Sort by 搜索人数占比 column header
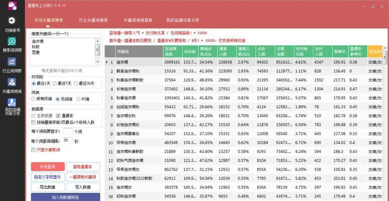 click(245, 52)
